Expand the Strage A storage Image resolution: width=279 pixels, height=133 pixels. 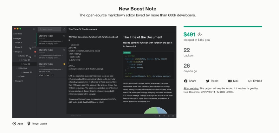click(x=14, y=43)
